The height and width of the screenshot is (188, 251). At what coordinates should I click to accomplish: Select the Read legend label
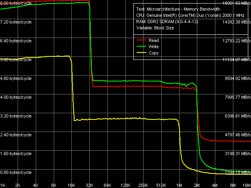[x=153, y=40]
